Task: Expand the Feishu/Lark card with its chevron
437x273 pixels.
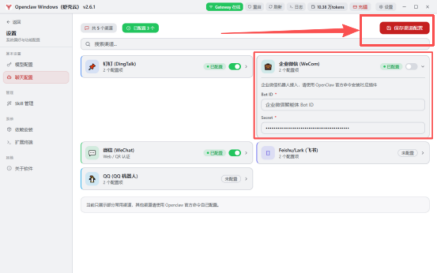Action: coord(423,153)
